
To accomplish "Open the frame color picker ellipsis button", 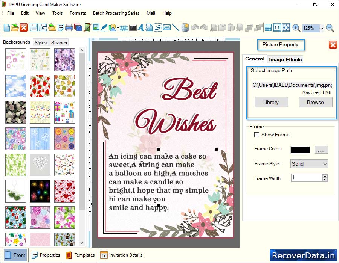I will pyautogui.click(x=321, y=150).
